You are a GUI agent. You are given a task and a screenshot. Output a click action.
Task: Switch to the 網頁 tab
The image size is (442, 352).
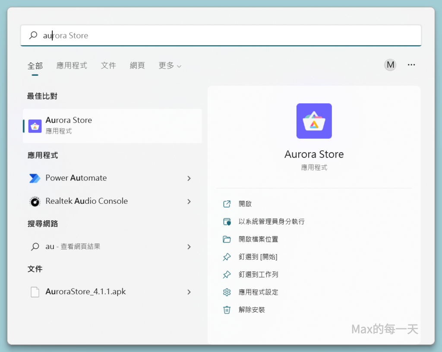[x=137, y=65]
